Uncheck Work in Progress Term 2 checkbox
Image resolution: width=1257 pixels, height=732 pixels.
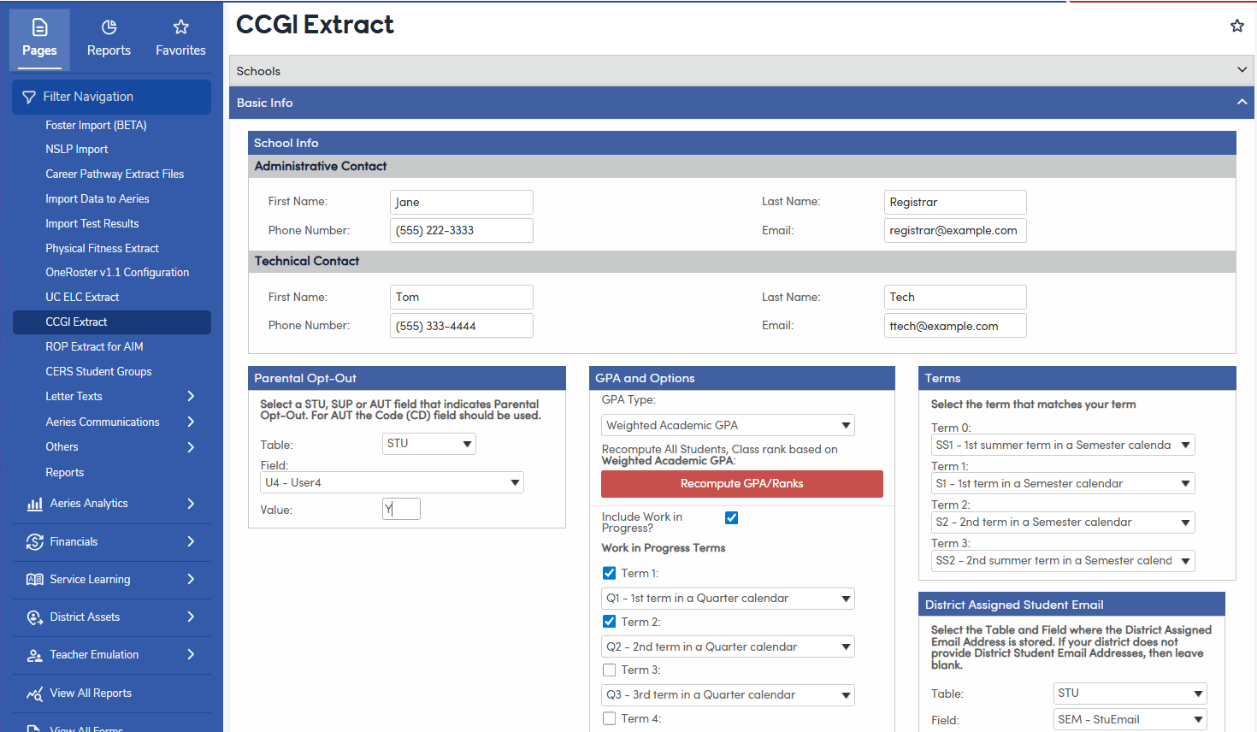(609, 622)
